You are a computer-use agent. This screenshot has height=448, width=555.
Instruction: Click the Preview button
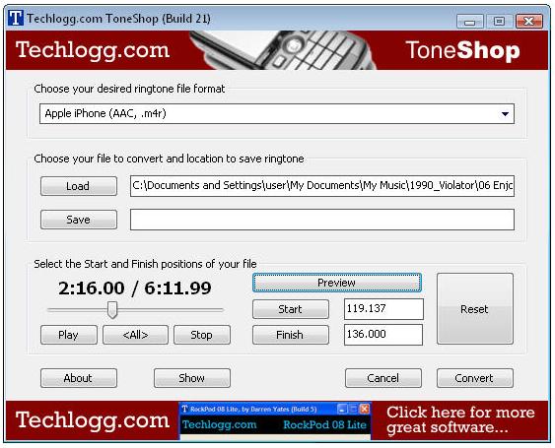[336, 283]
